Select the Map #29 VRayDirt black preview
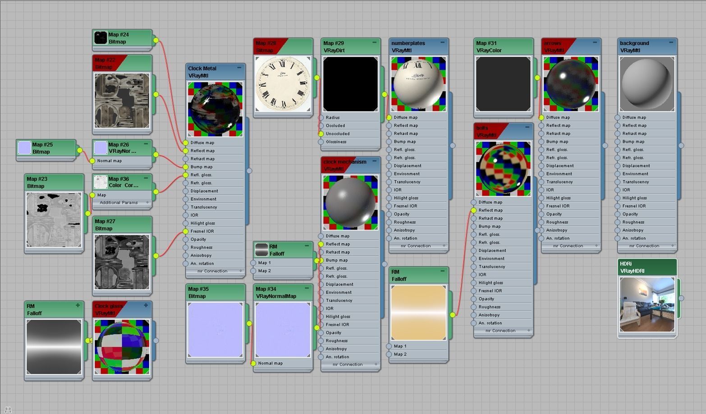The image size is (706, 414). coord(350,84)
